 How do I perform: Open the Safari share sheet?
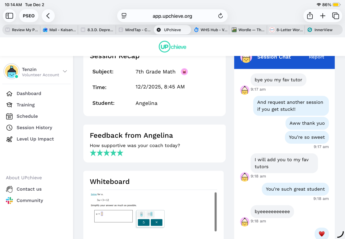coord(310,16)
